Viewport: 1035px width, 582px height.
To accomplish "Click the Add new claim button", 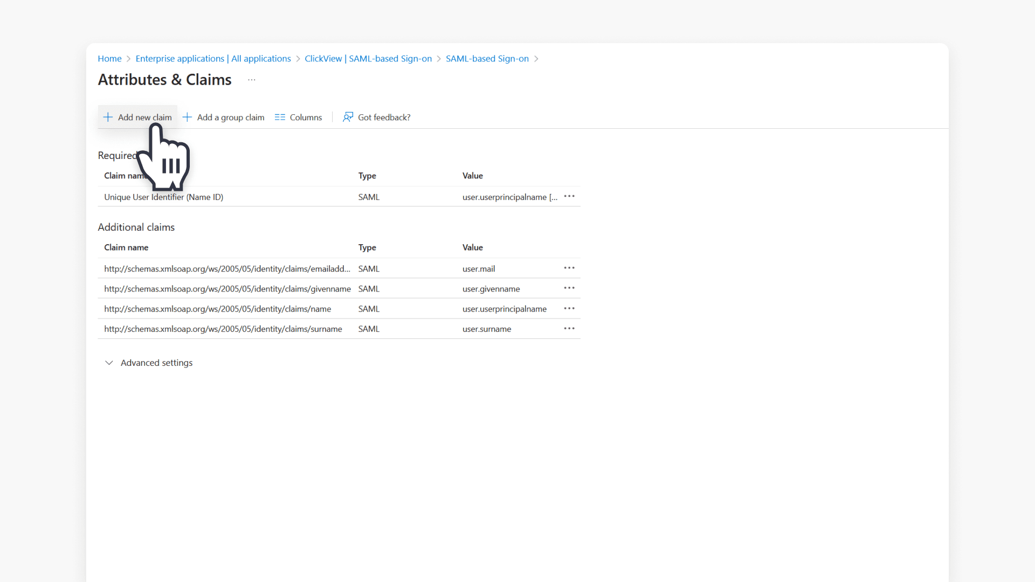I will pos(144,117).
